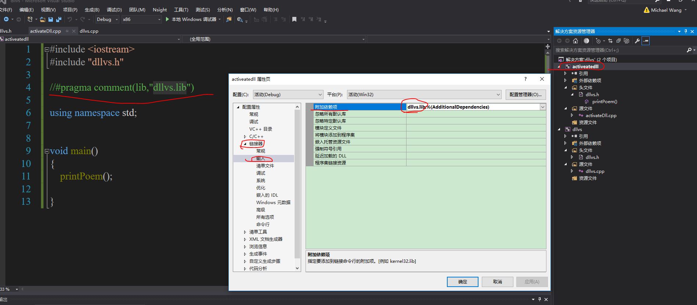The height and width of the screenshot is (305, 697).
Task: Pin the 解决方案资源管理器 panel
Action: pyautogui.click(x=686, y=32)
